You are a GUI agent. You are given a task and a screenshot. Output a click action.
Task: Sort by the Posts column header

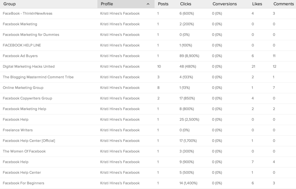click(x=163, y=4)
